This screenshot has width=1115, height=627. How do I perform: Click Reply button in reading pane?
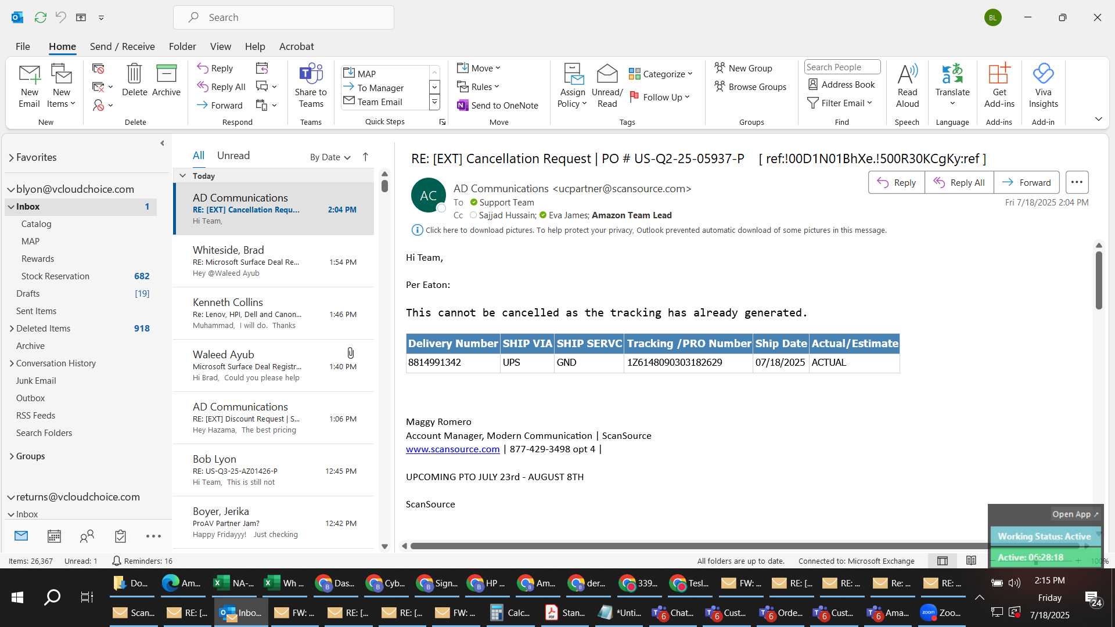pyautogui.click(x=896, y=182)
